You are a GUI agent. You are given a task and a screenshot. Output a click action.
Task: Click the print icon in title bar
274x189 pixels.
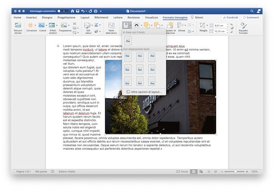coord(96,11)
